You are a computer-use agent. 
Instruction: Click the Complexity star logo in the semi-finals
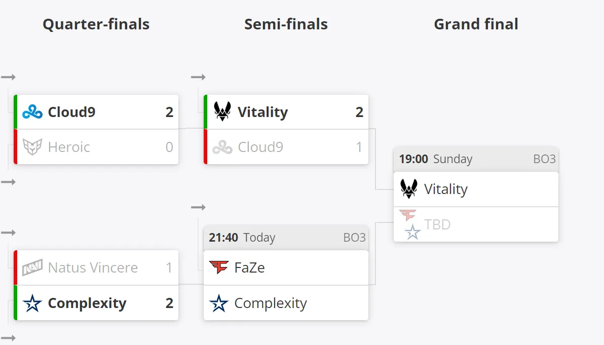(219, 303)
